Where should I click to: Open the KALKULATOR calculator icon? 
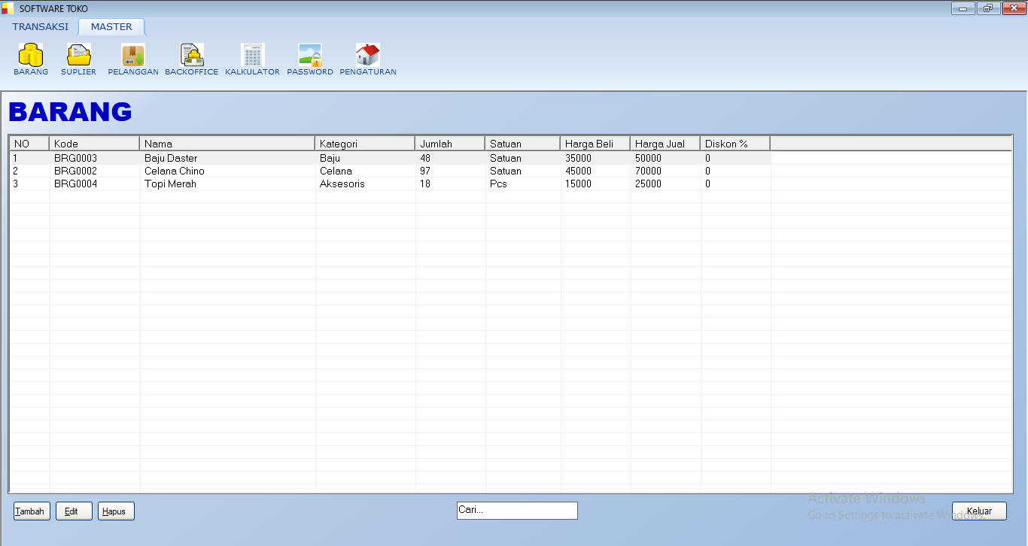pyautogui.click(x=252, y=56)
